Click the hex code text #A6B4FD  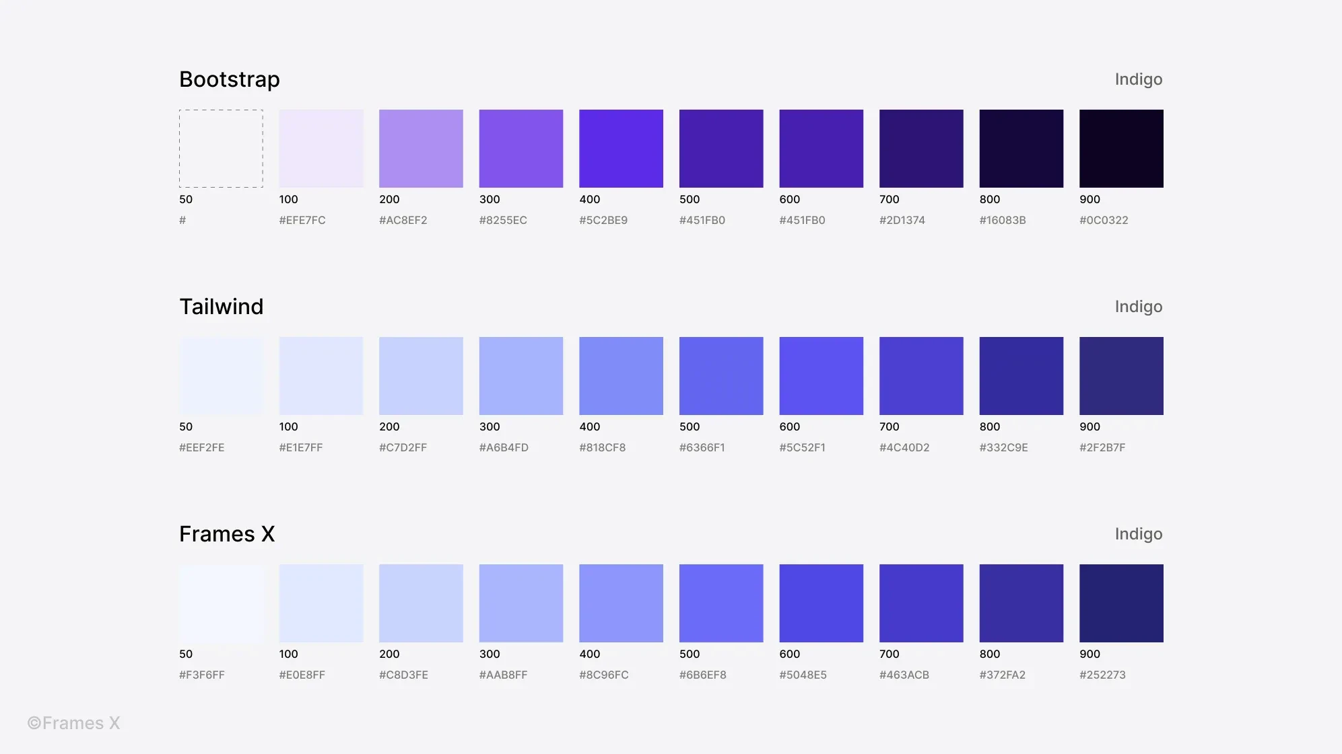click(x=504, y=447)
